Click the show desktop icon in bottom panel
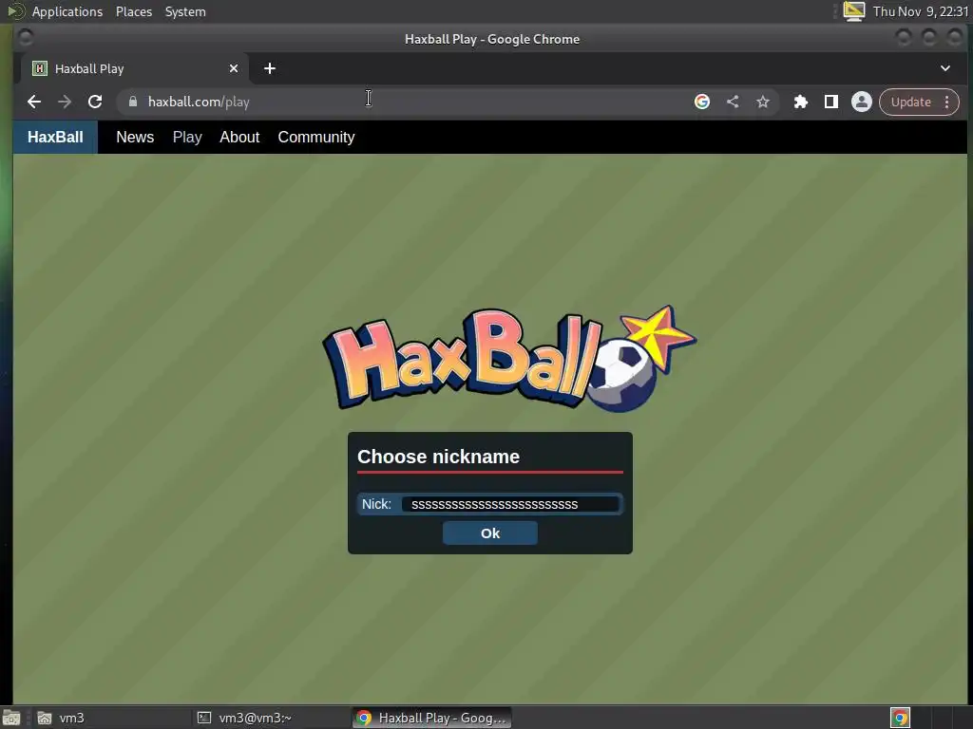The height and width of the screenshot is (729, 973). [x=11, y=718]
